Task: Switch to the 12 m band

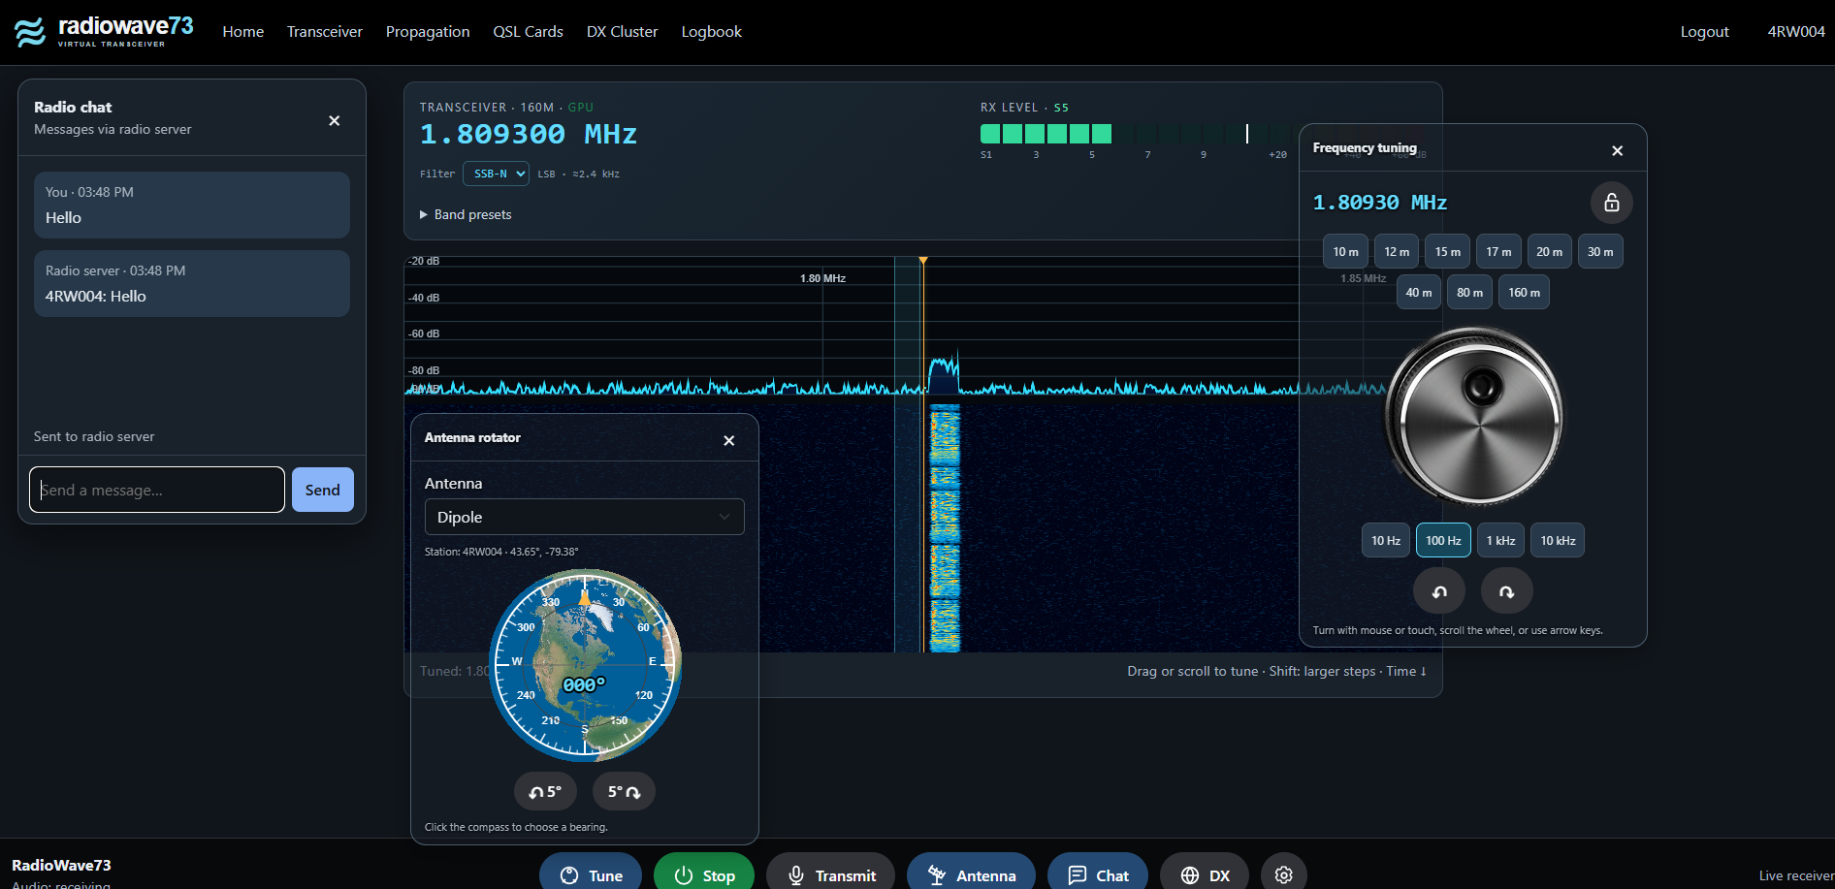Action: (1397, 252)
